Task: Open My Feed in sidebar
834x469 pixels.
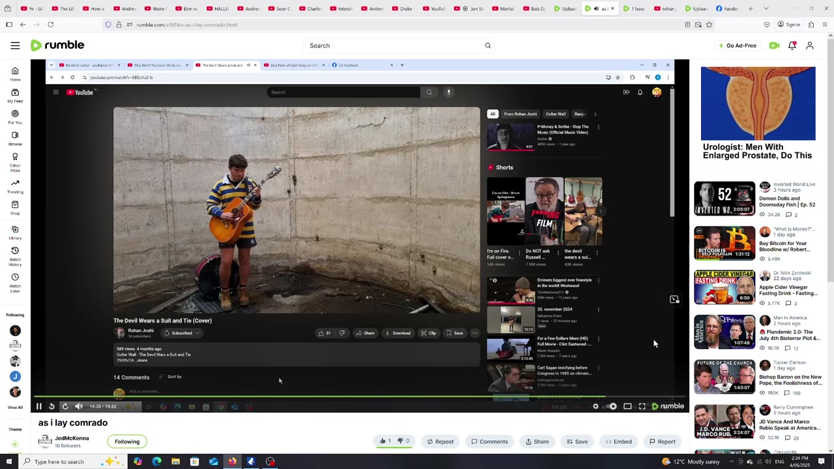Action: coord(15,96)
